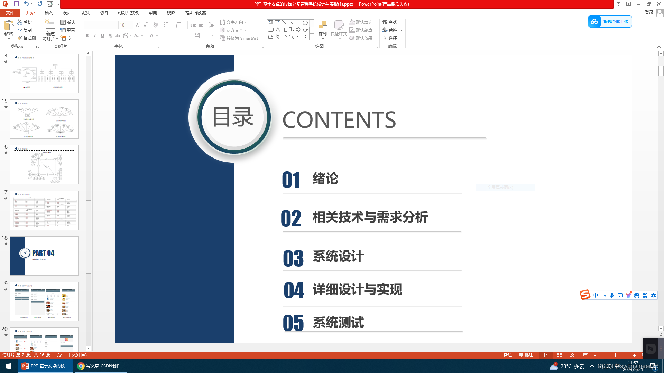664x373 pixels.
Task: Switch to slide sorter view
Action: point(559,355)
